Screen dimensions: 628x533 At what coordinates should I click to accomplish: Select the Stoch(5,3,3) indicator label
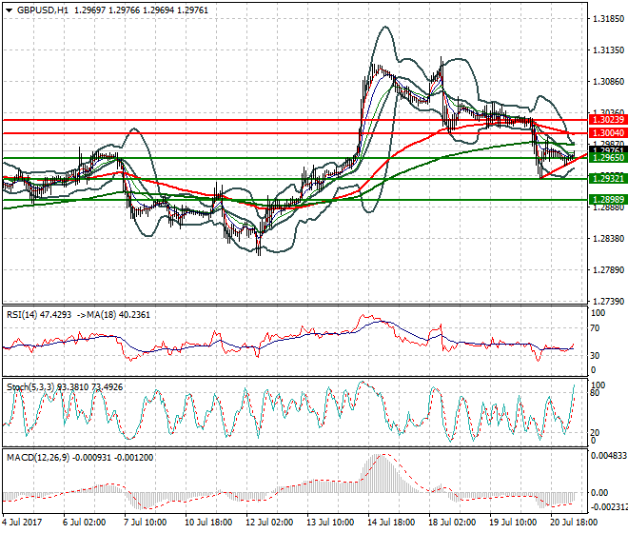pos(30,387)
